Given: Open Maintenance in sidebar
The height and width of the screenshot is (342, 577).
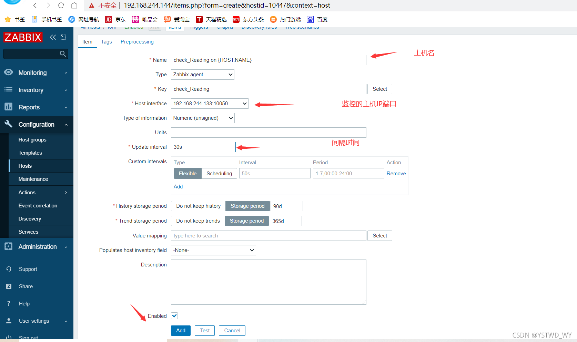Looking at the screenshot, I should (33, 179).
